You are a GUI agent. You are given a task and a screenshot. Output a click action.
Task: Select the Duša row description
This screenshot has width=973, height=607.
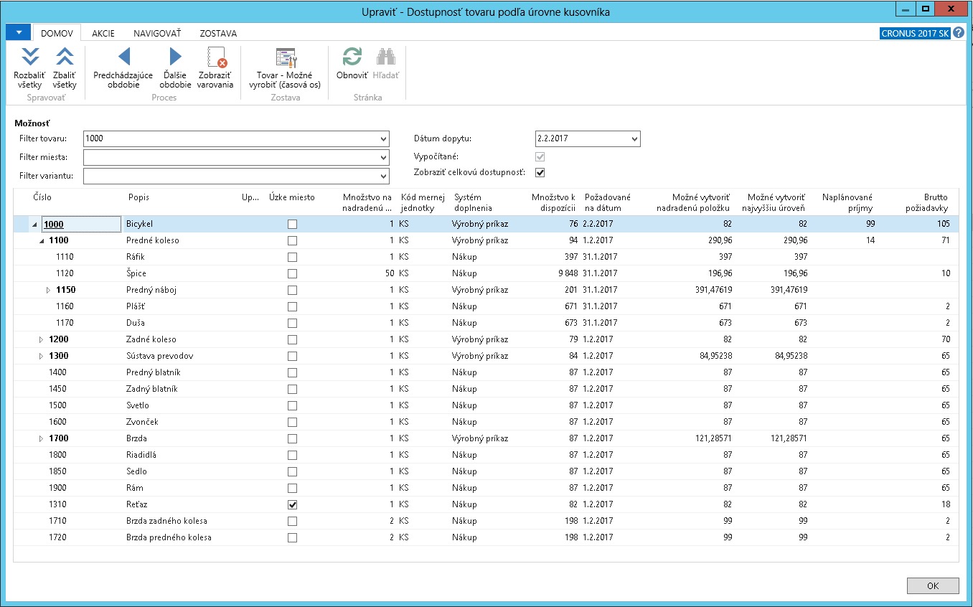(x=135, y=323)
